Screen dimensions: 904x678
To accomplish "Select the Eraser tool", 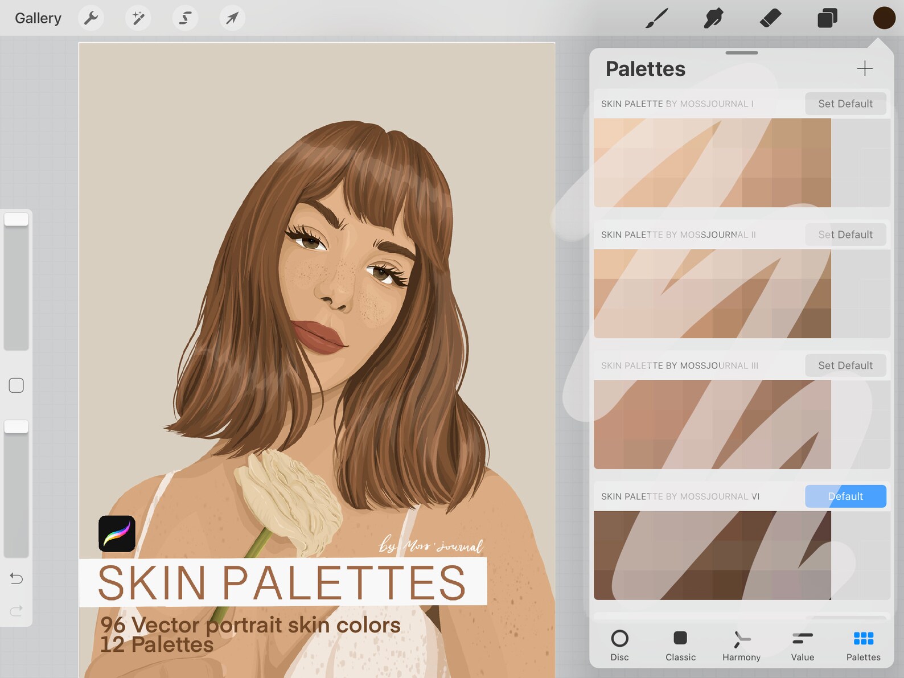I will coord(770,18).
